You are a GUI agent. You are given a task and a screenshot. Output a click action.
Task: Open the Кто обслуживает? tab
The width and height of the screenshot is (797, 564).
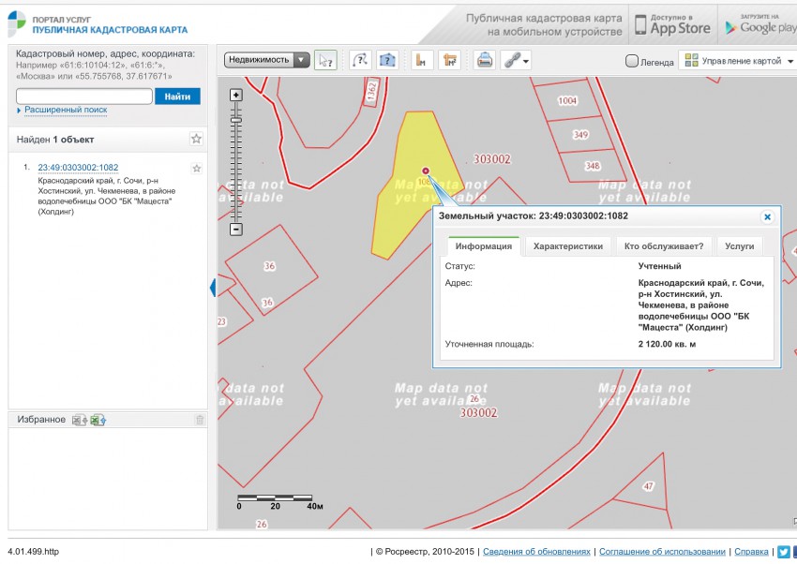[x=663, y=246]
